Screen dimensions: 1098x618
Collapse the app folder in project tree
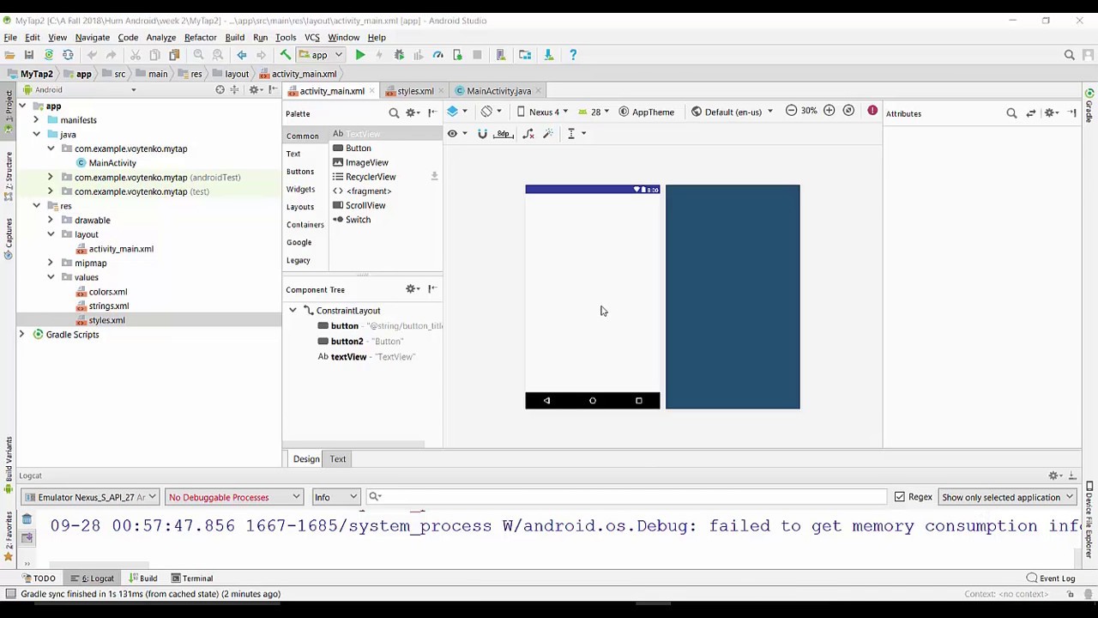click(x=21, y=106)
